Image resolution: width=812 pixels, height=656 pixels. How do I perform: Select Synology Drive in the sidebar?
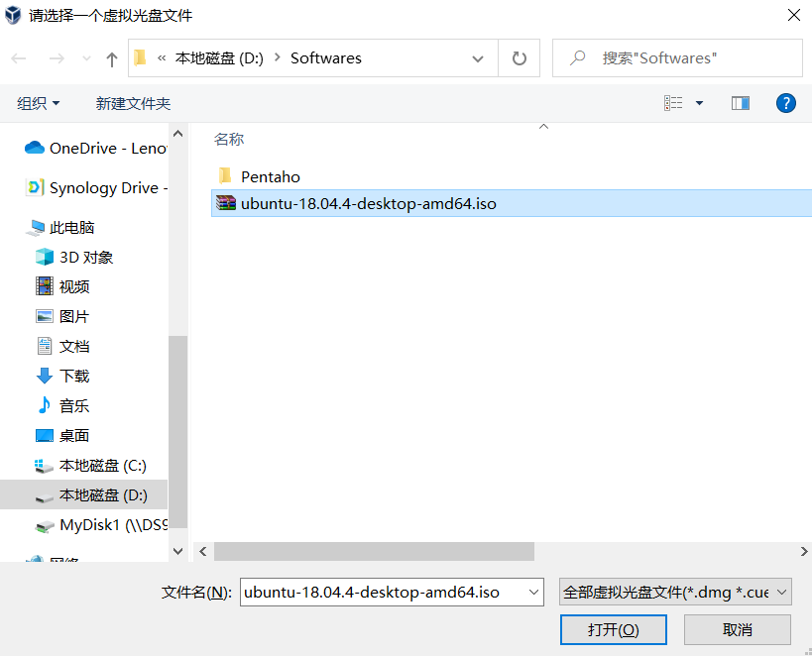97,187
